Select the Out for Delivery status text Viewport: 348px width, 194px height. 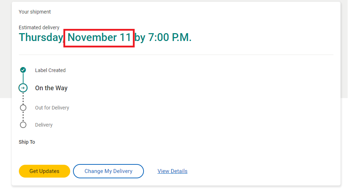coord(52,108)
